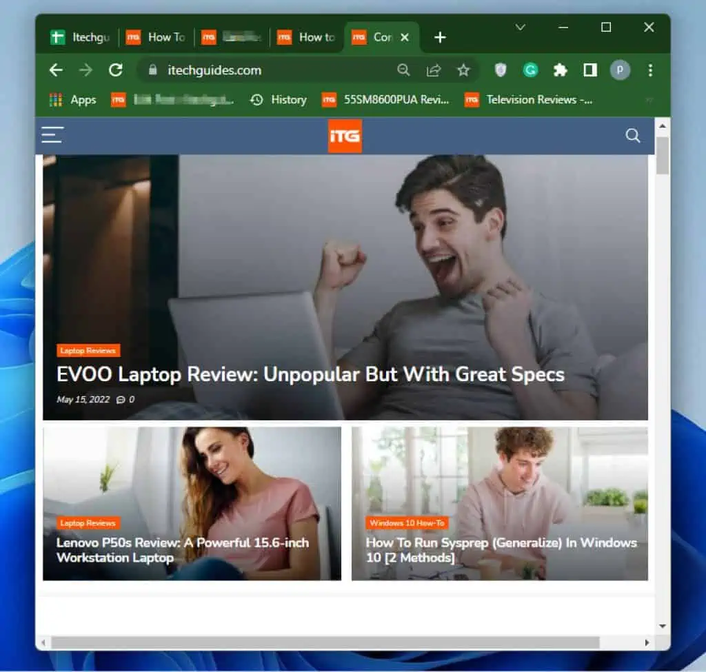The height and width of the screenshot is (672, 706).
Task: Open the Grammarly extension icon
Action: (531, 70)
